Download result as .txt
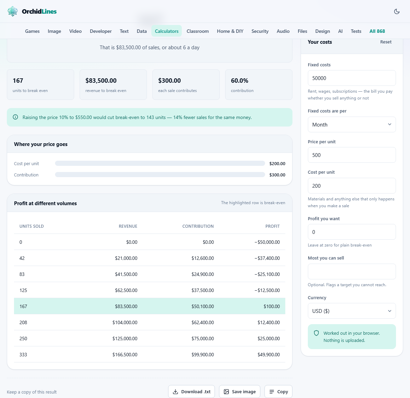 (x=191, y=392)
